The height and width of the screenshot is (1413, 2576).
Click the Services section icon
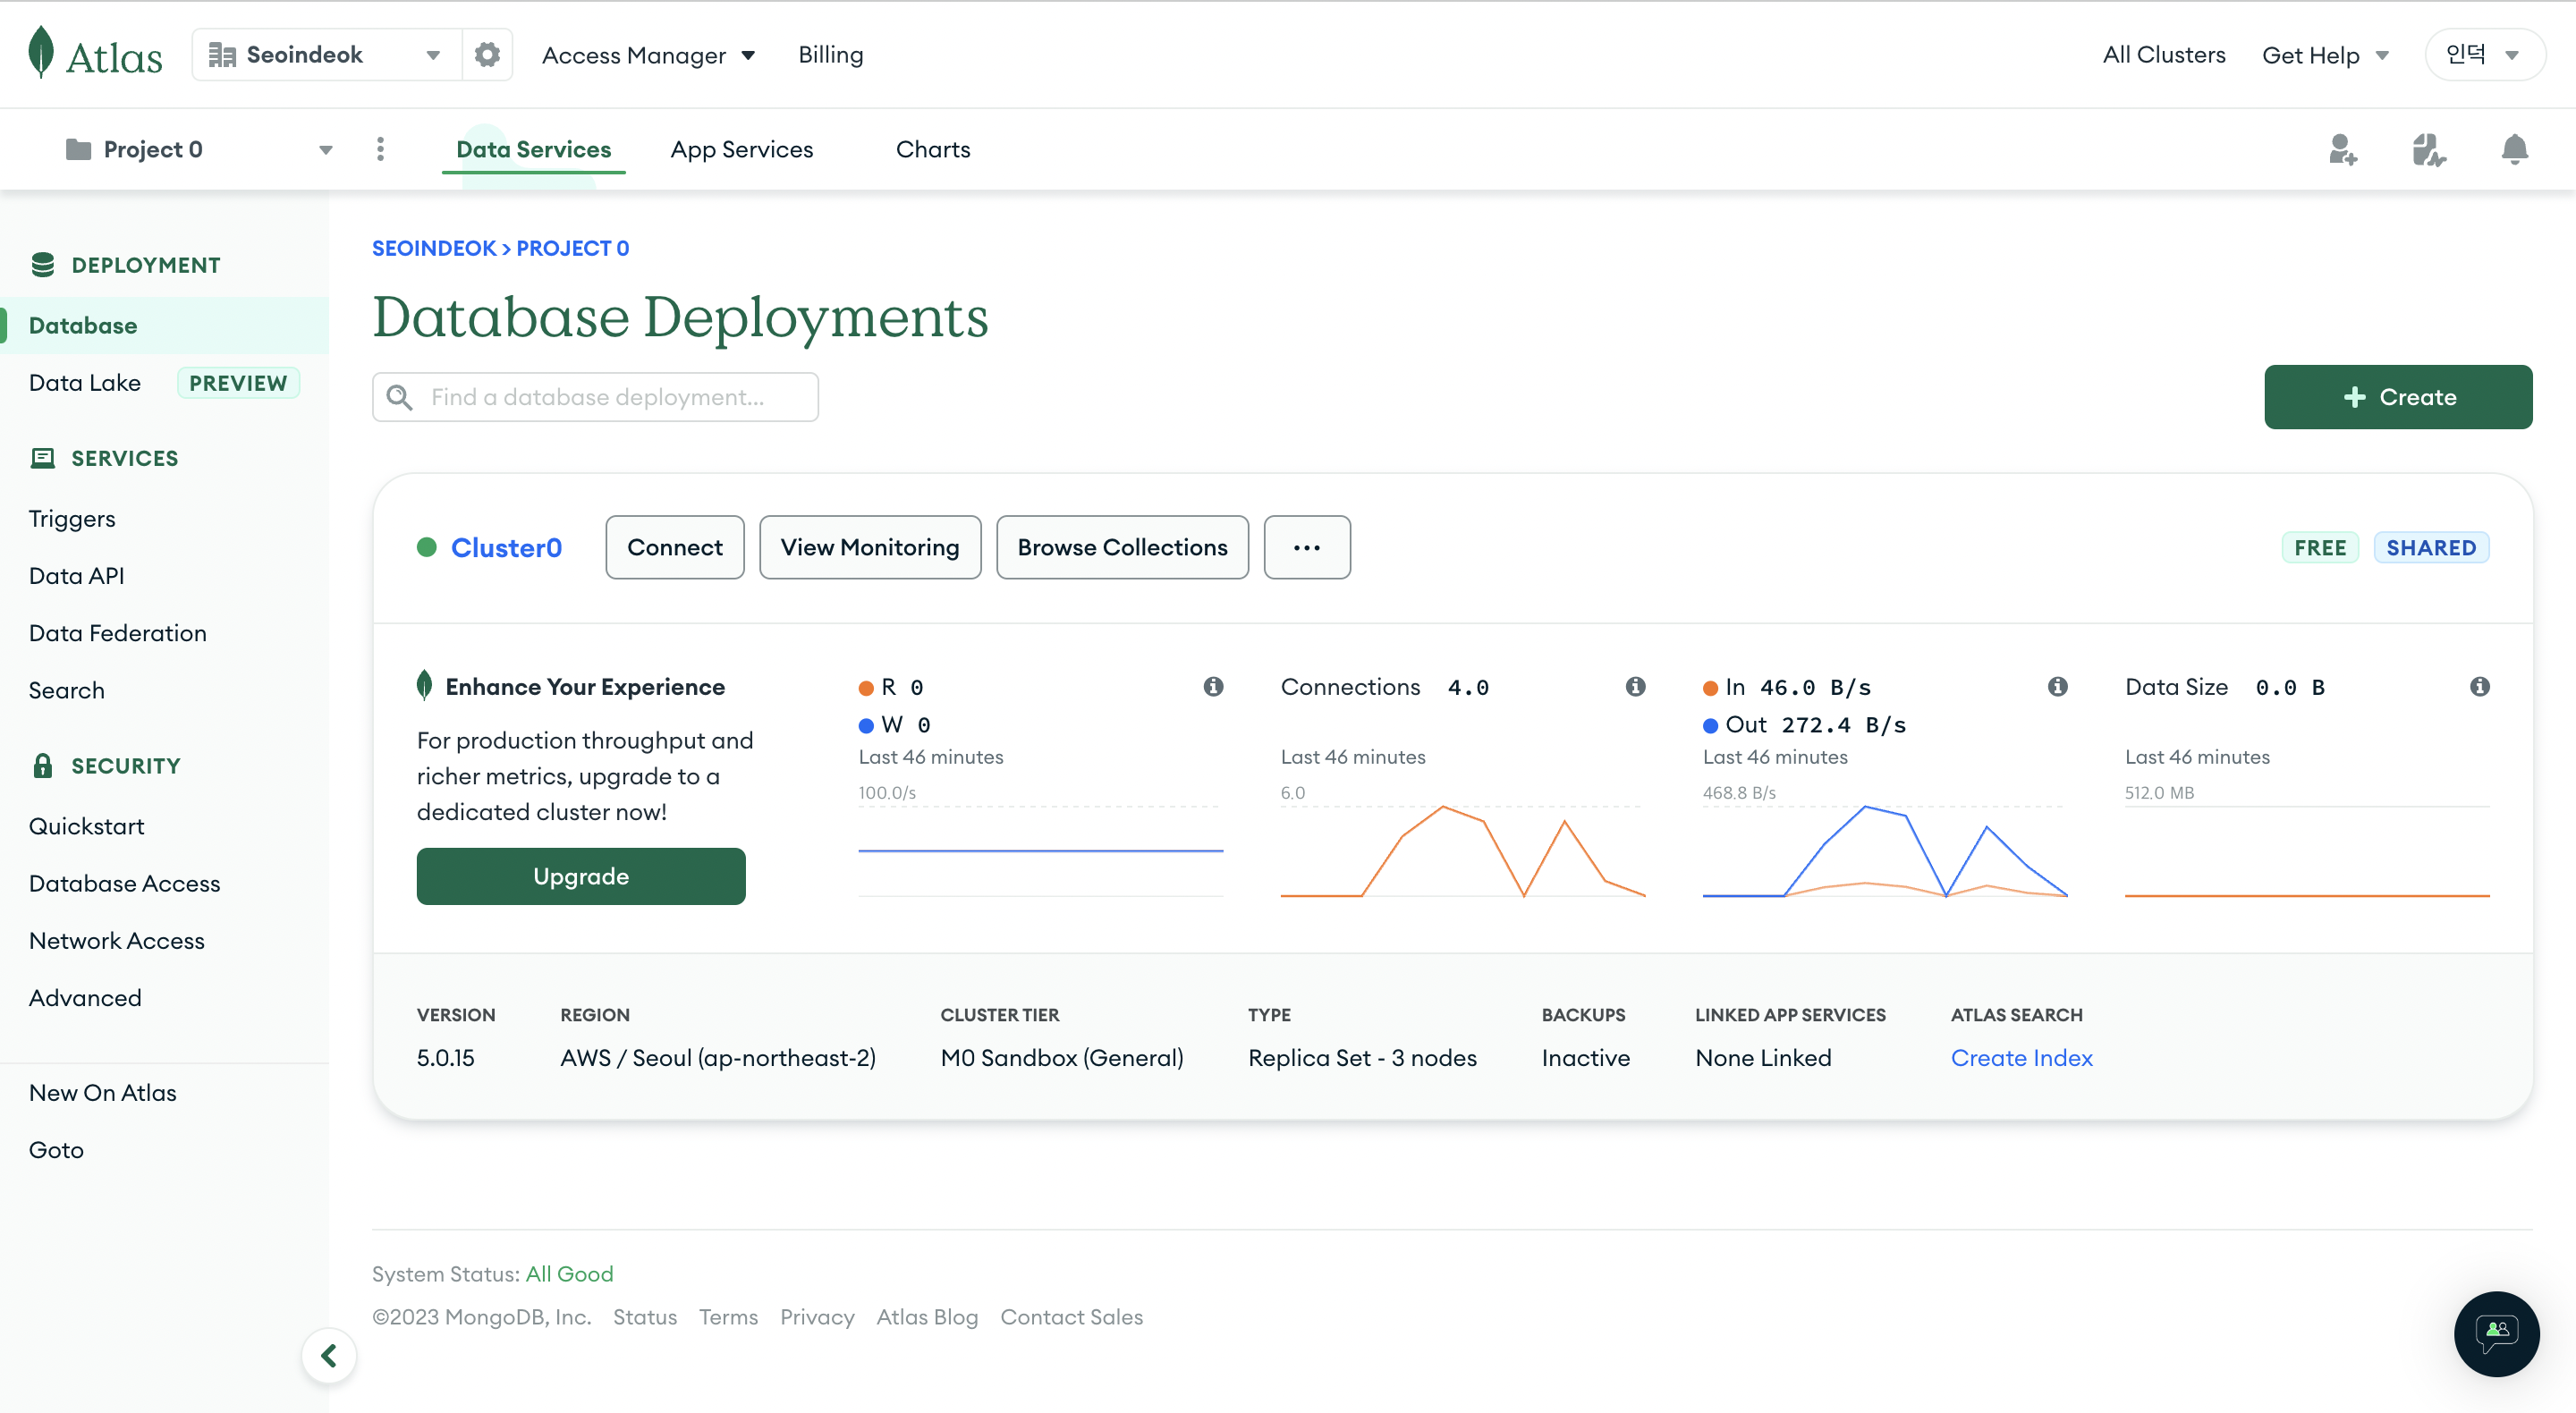(43, 458)
